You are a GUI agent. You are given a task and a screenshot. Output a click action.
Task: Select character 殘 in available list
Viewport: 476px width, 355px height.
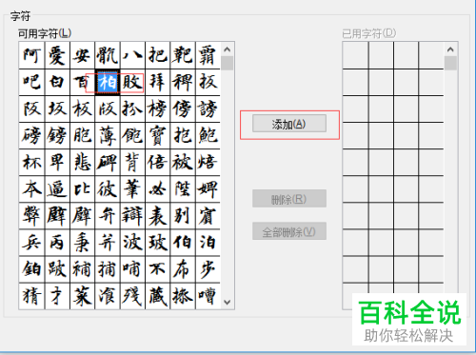(132, 296)
